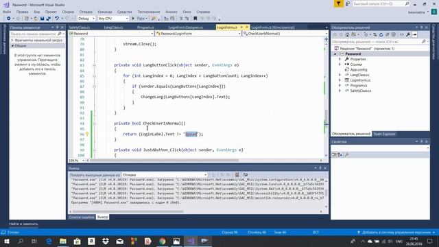439x247 pixels.
Task: Toggle the preview selected items icon
Action: tap(414, 35)
